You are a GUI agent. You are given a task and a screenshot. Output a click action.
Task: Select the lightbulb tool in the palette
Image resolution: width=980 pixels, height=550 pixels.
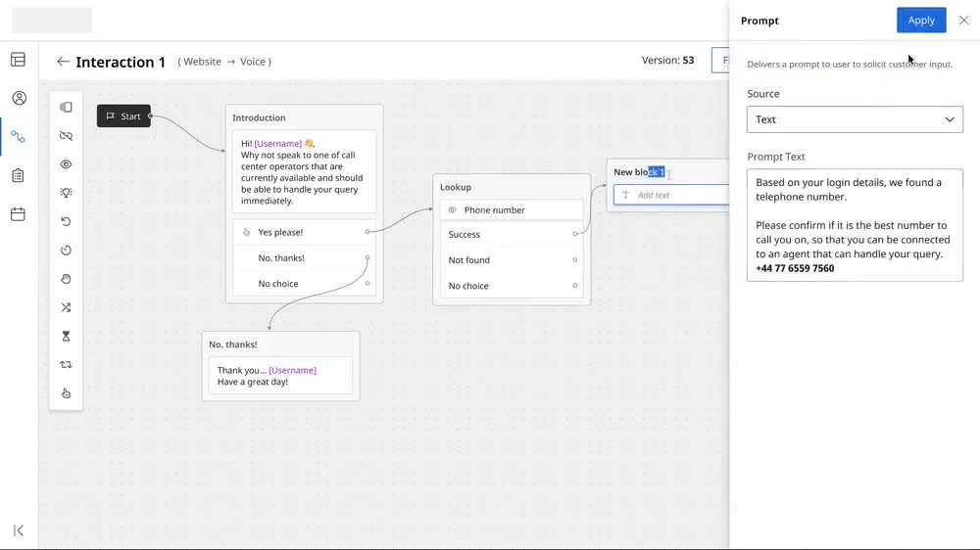pyautogui.click(x=66, y=193)
